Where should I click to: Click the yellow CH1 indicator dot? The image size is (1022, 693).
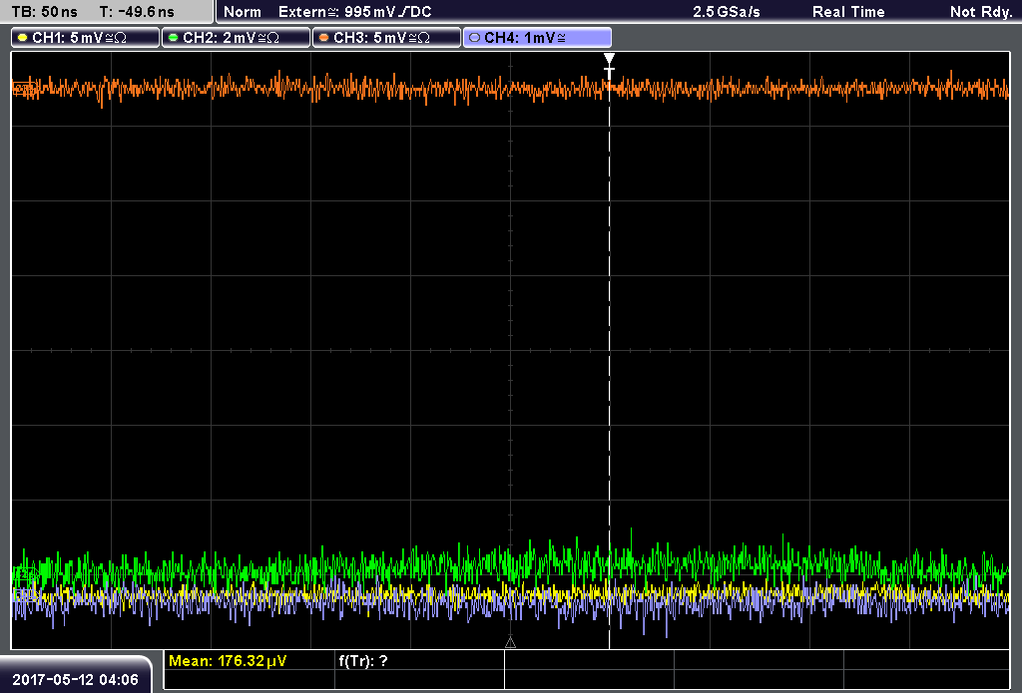pos(22,38)
